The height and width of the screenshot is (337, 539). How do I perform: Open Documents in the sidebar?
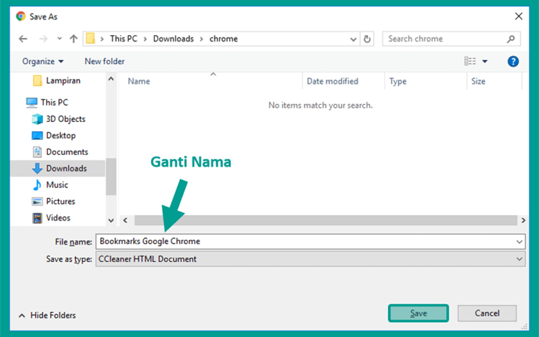[60, 152]
